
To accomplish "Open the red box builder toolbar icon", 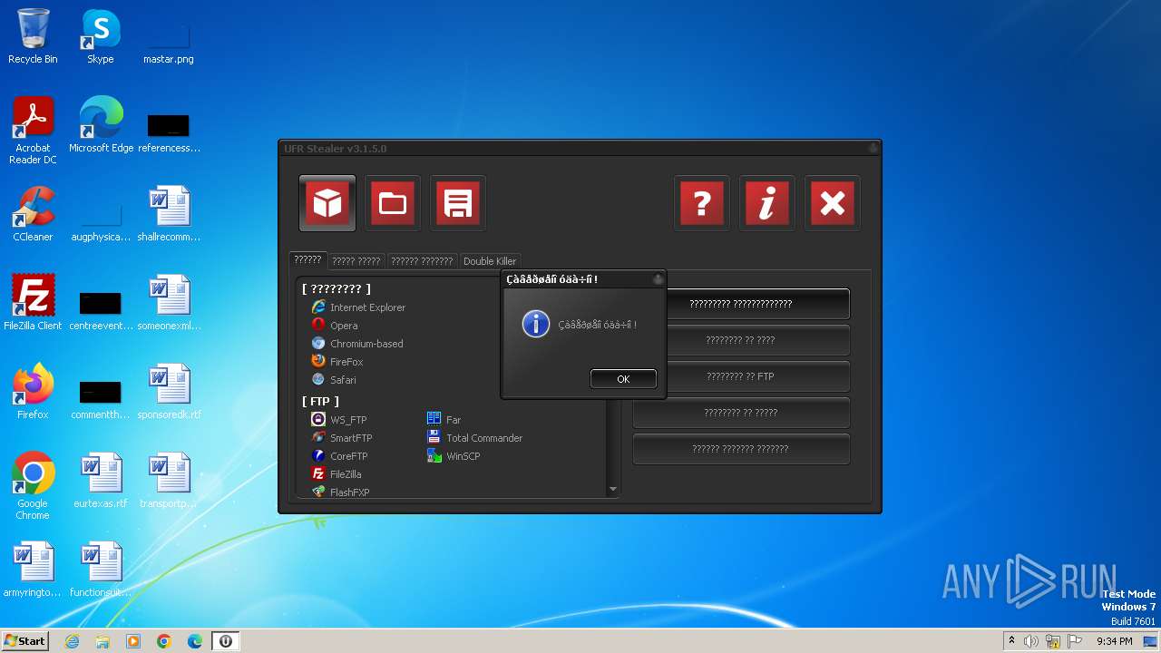I will click(327, 203).
